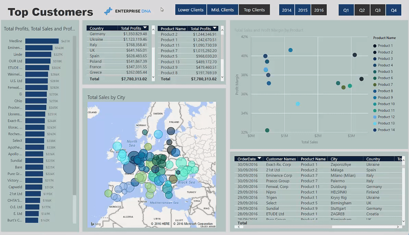Select the Poland row in country table
Image resolution: width=409 pixels, height=235 pixels.
[118, 61]
